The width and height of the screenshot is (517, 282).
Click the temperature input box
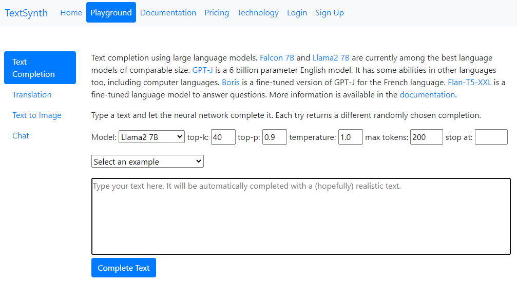[x=350, y=137]
